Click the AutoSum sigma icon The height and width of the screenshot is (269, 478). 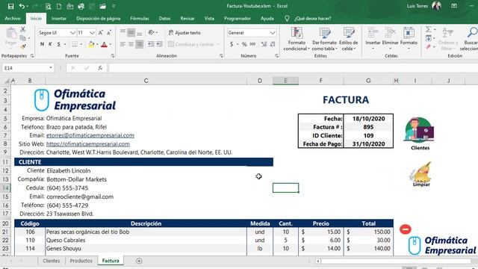click(x=428, y=30)
